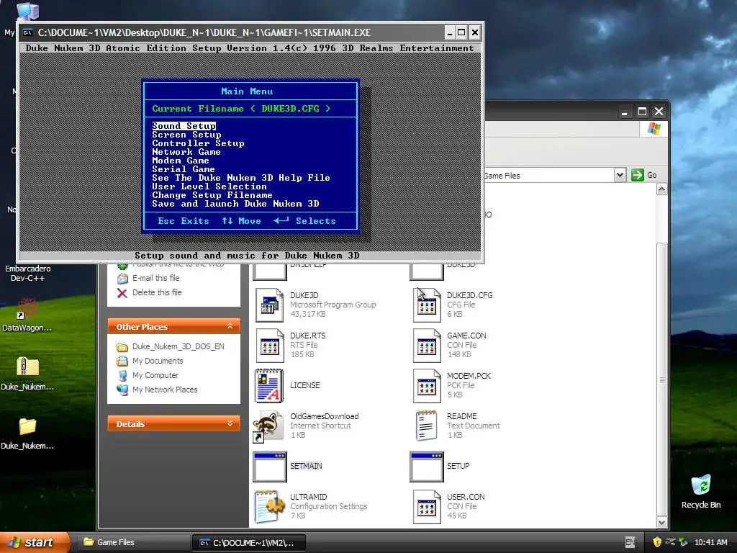This screenshot has width=737, height=553.
Task: Click the Game Files vertical scrollbar thumb
Action: (x=662, y=379)
